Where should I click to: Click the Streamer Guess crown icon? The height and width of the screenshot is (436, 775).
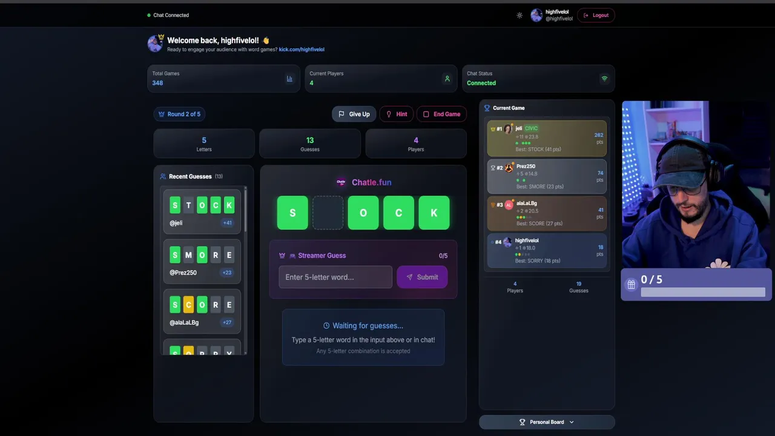tap(282, 256)
